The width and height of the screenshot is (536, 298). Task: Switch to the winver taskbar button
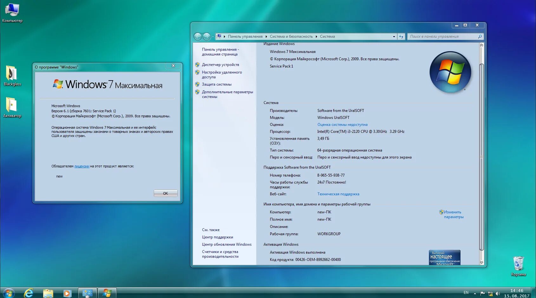point(107,293)
